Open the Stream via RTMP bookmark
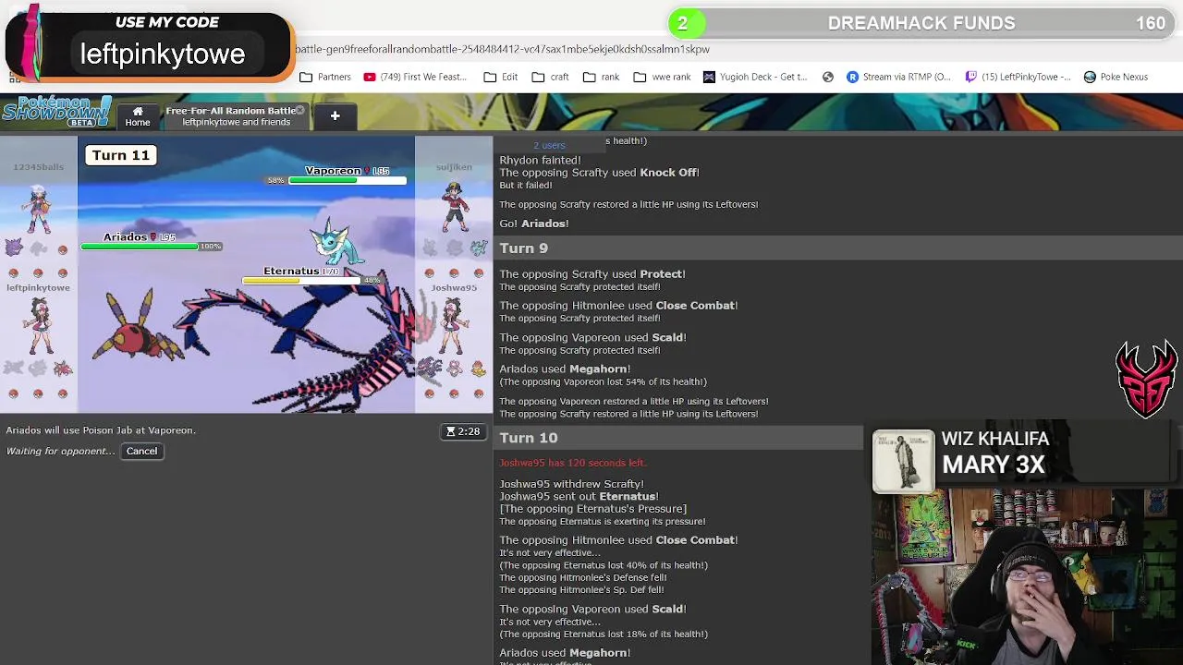The width and height of the screenshot is (1183, 665). click(898, 77)
